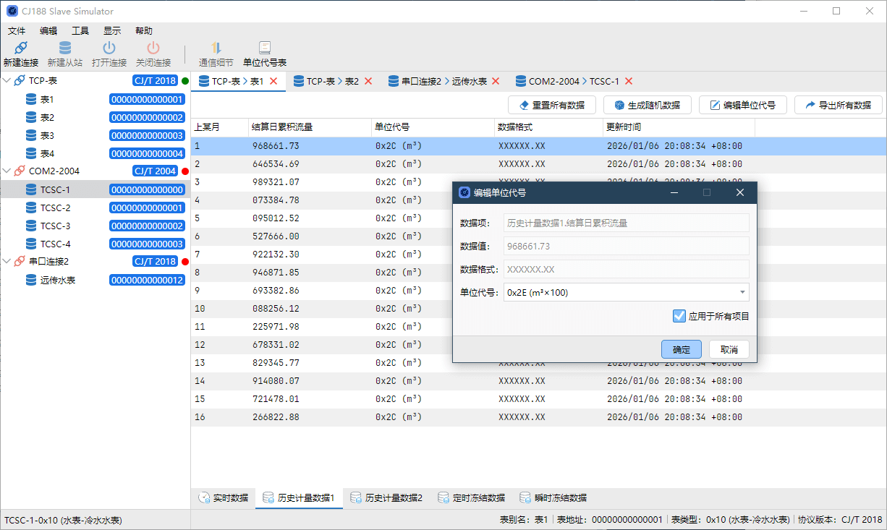Viewport: 887px width, 530px height.
Task: Switch to the 实时数据 bottom tab
Action: (223, 498)
